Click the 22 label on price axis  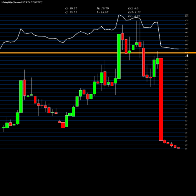(186, 145)
